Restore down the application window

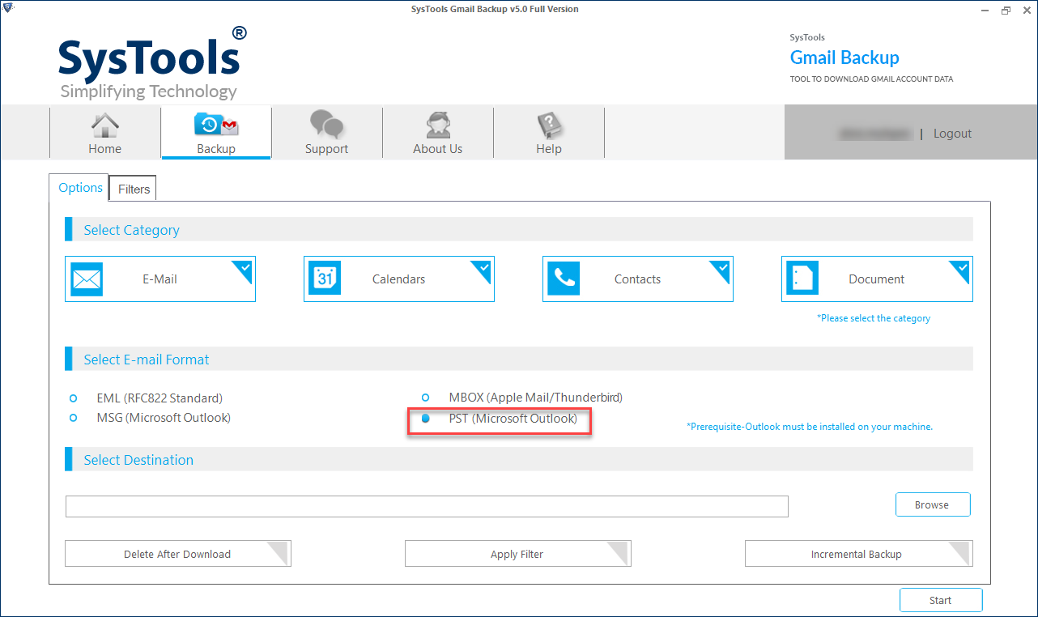(x=1006, y=10)
